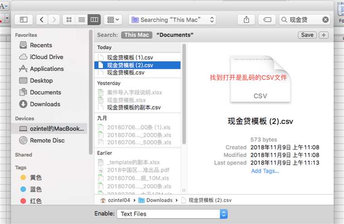Click the CSV file preview thumbnail
Viewport: 344px width, 224px height.
pos(260,79)
